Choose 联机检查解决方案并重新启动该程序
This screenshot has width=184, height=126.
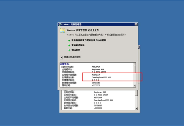click(89, 40)
